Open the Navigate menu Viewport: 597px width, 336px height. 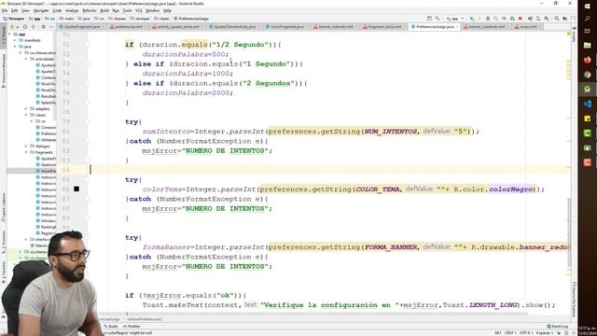coord(41,10)
